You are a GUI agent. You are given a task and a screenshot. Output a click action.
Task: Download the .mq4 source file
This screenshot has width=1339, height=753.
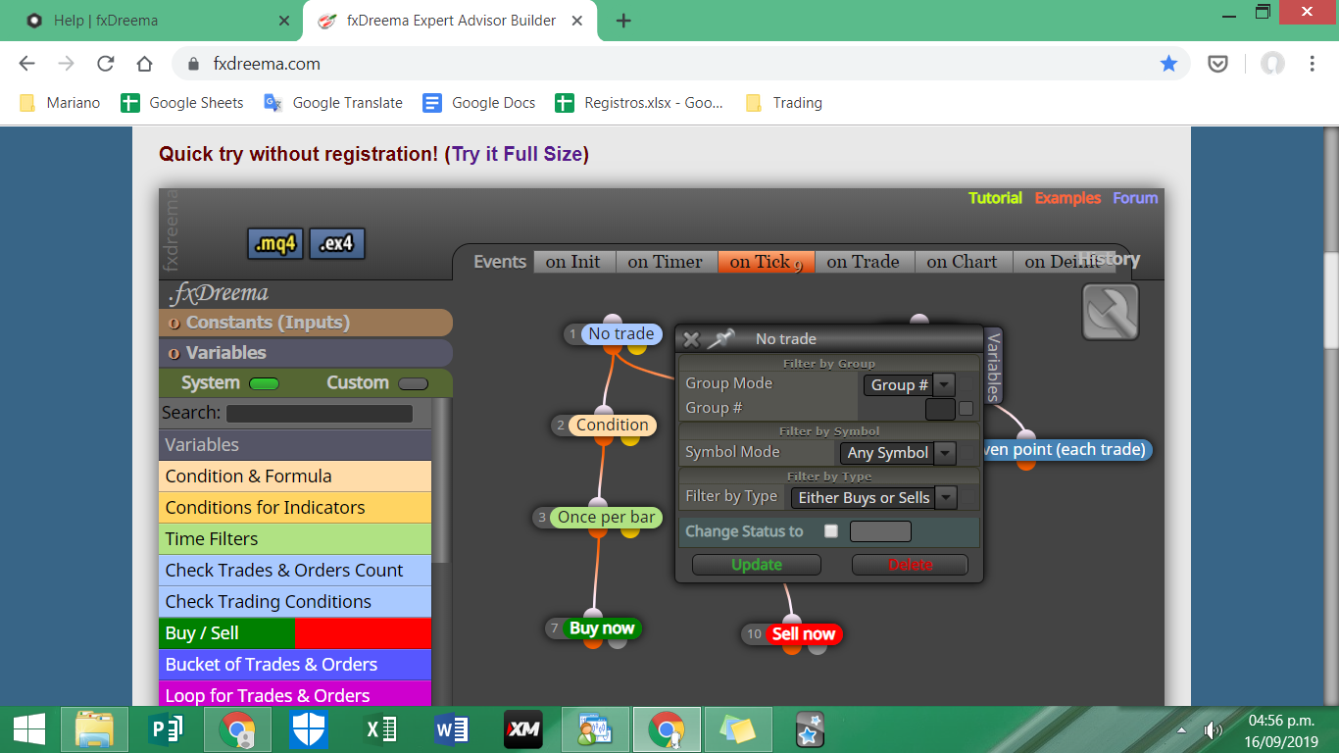click(275, 244)
